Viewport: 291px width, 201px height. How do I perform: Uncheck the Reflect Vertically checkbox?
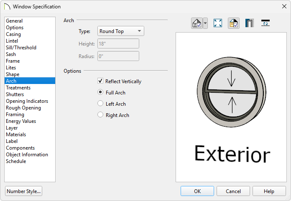tap(100, 81)
